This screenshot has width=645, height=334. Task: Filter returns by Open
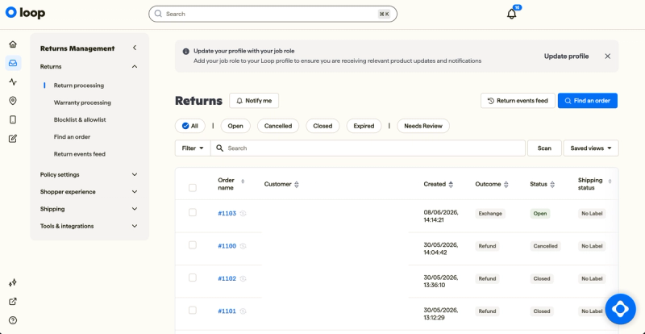click(235, 126)
